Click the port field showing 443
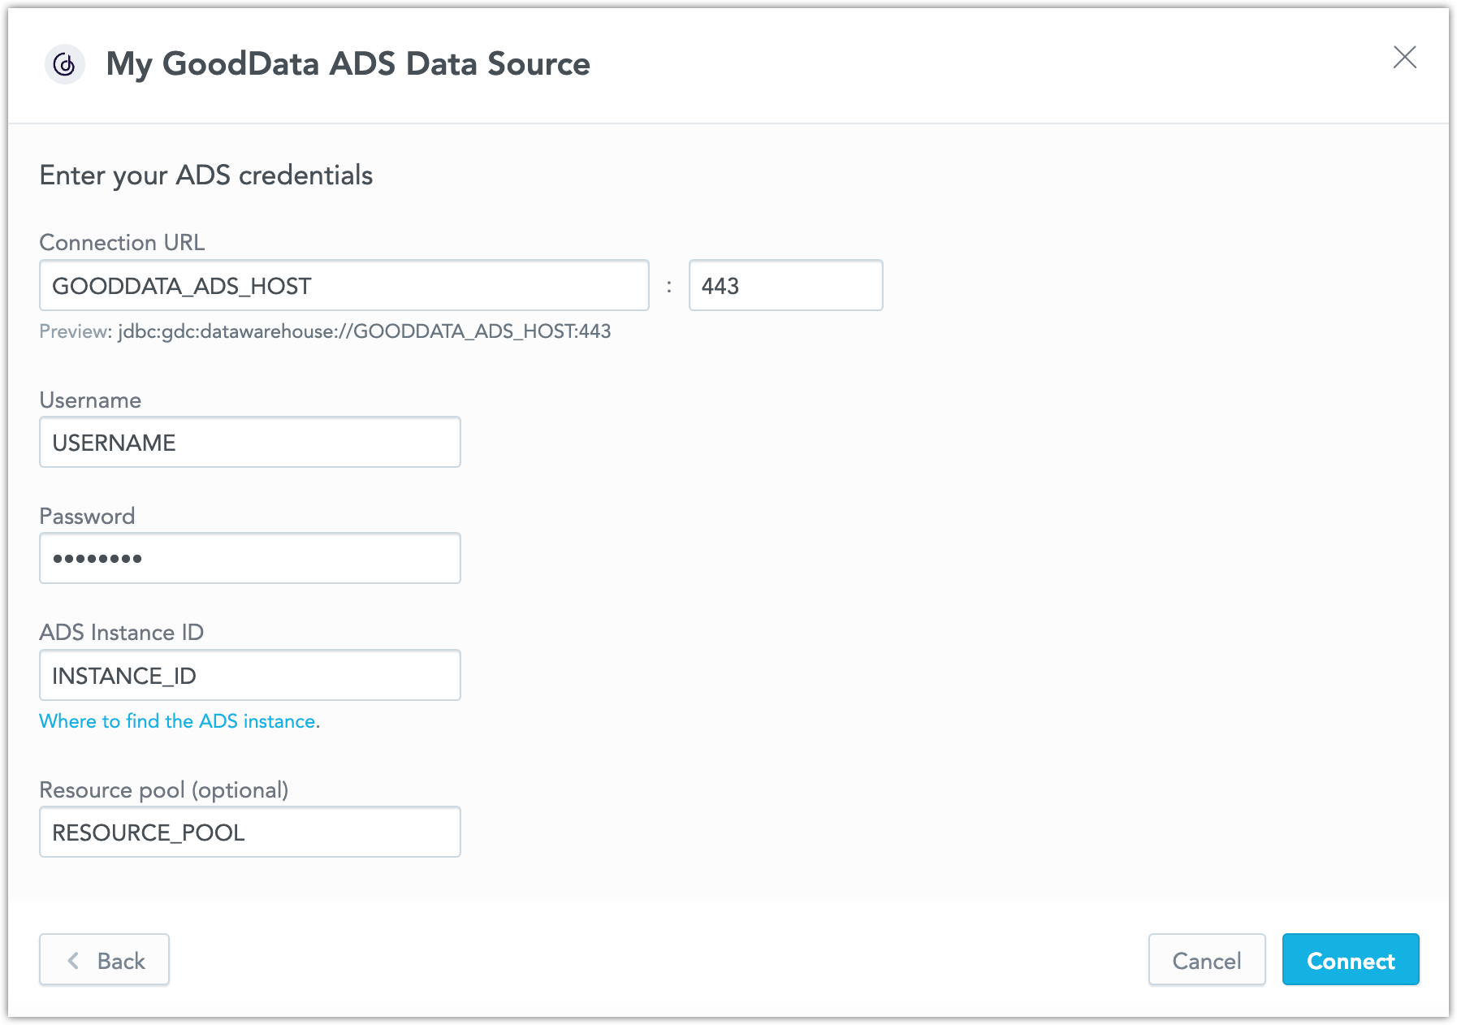Viewport: 1457px width, 1025px height. click(785, 285)
